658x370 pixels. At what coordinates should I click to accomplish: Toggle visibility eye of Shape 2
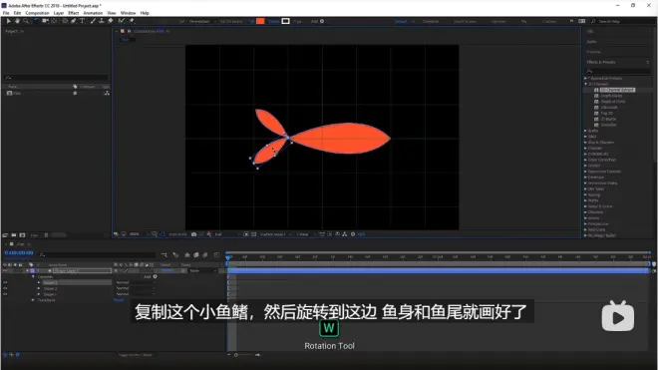[x=5, y=288]
